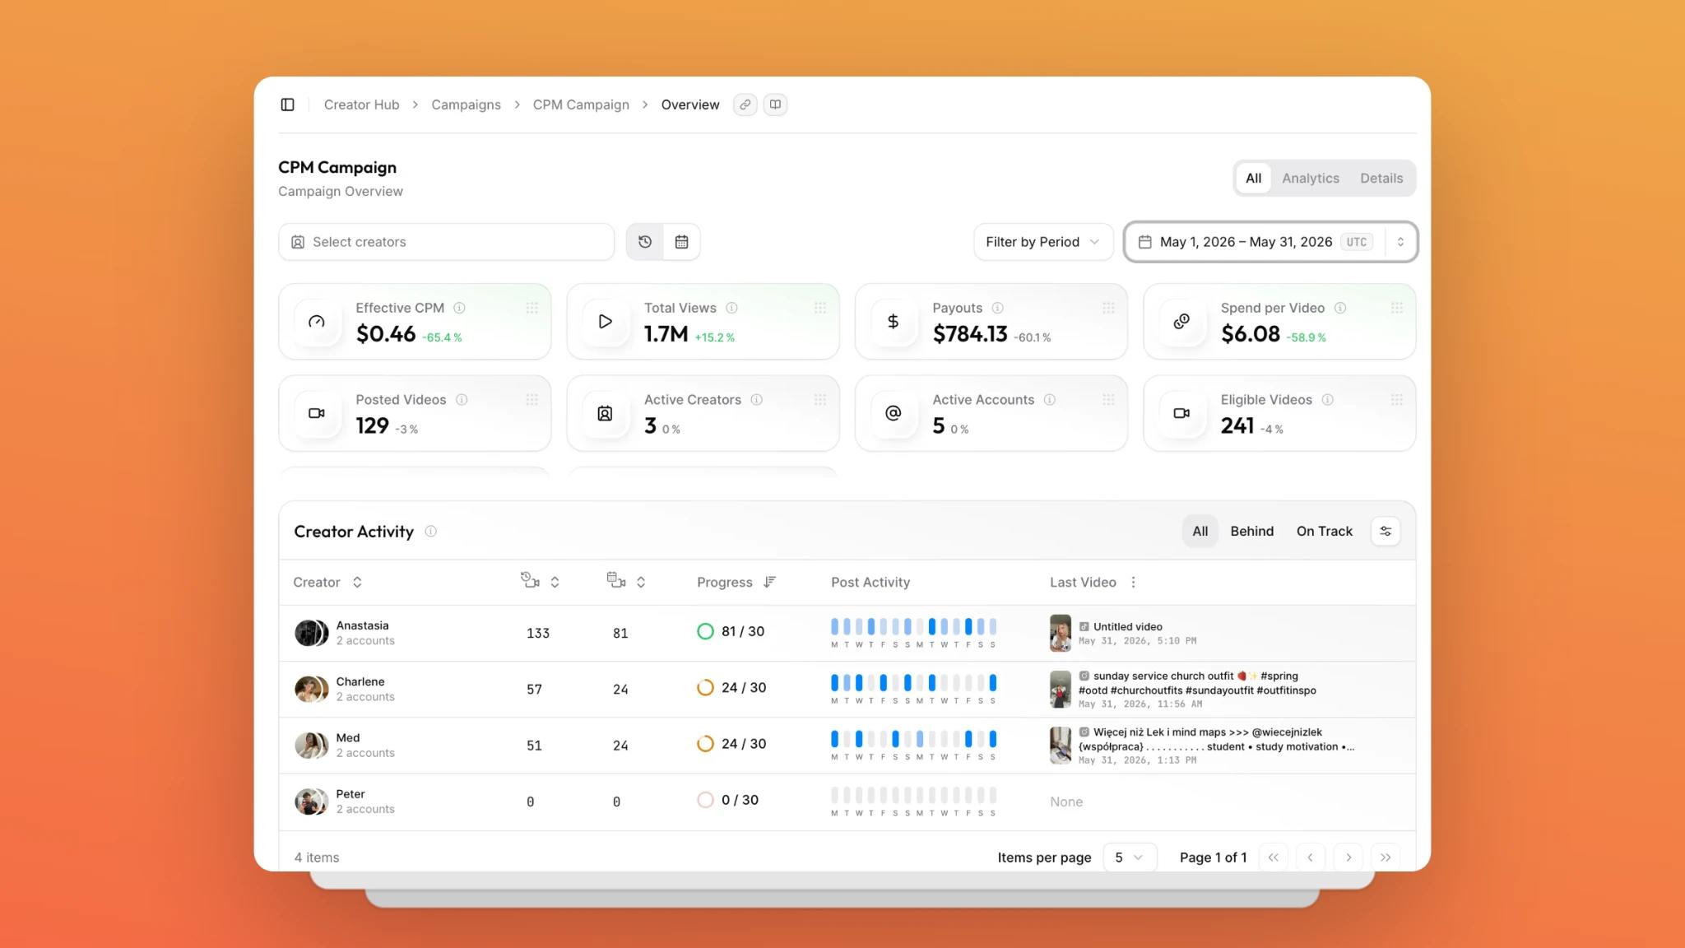Filter creator activity by Behind
The image size is (1685, 948).
coord(1251,532)
